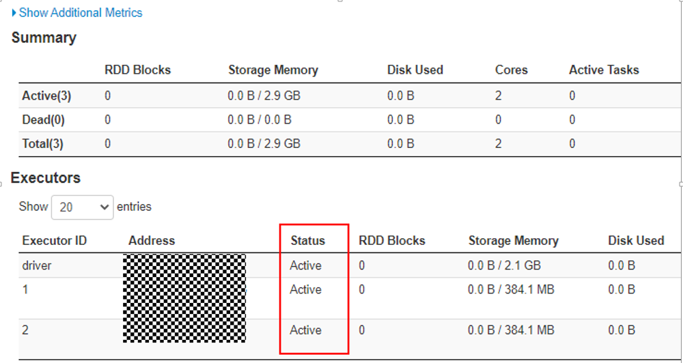Click the Summary section heading

coord(44,38)
